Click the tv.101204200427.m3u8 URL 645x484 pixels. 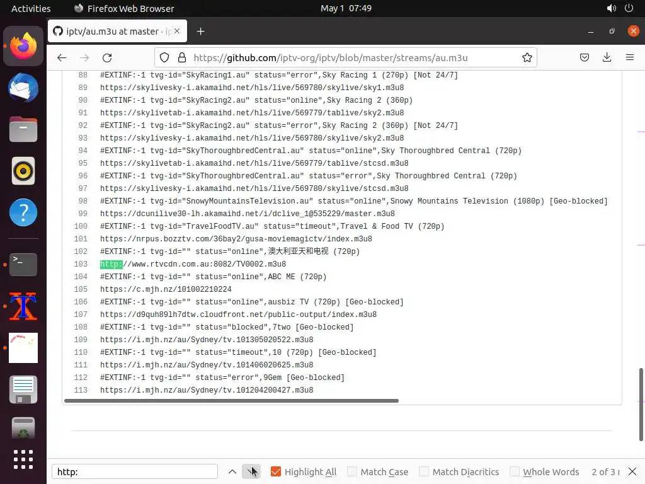click(207, 389)
